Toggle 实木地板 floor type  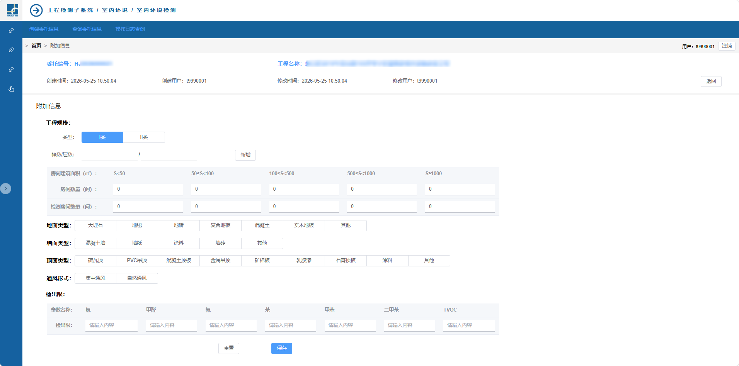(304, 225)
